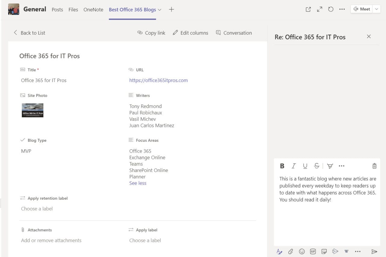
Task: Open more messaging extensions
Action: pos(358,251)
